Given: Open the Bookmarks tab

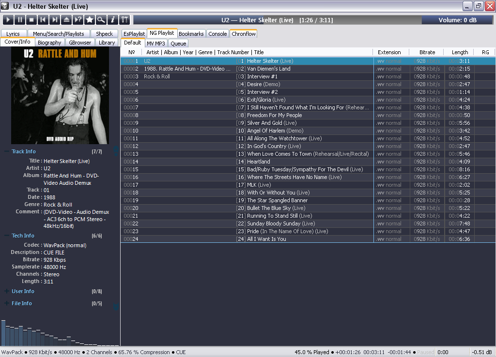Looking at the screenshot, I should [191, 33].
